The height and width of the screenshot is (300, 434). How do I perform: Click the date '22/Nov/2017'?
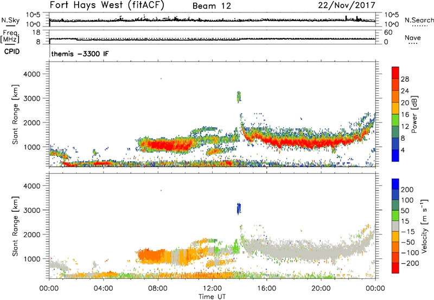[x=347, y=5]
